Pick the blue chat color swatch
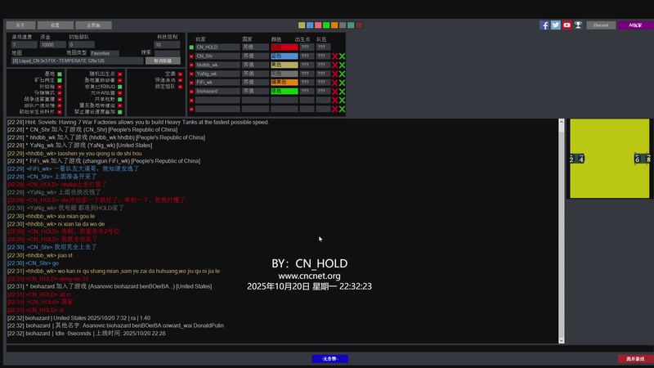Screen dimensions: 654x368 pyautogui.click(x=310, y=25)
